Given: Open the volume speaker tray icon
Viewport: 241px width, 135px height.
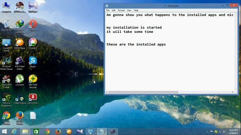Looking at the screenshot, I should click(x=224, y=132).
